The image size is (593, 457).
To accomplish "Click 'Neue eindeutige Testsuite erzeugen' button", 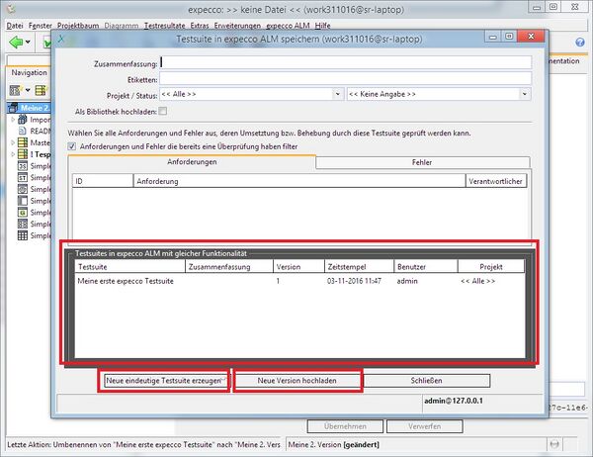I will coord(163,380).
